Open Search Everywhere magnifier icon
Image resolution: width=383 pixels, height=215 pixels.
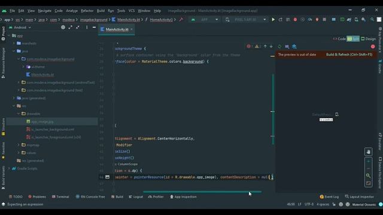coord(372,20)
